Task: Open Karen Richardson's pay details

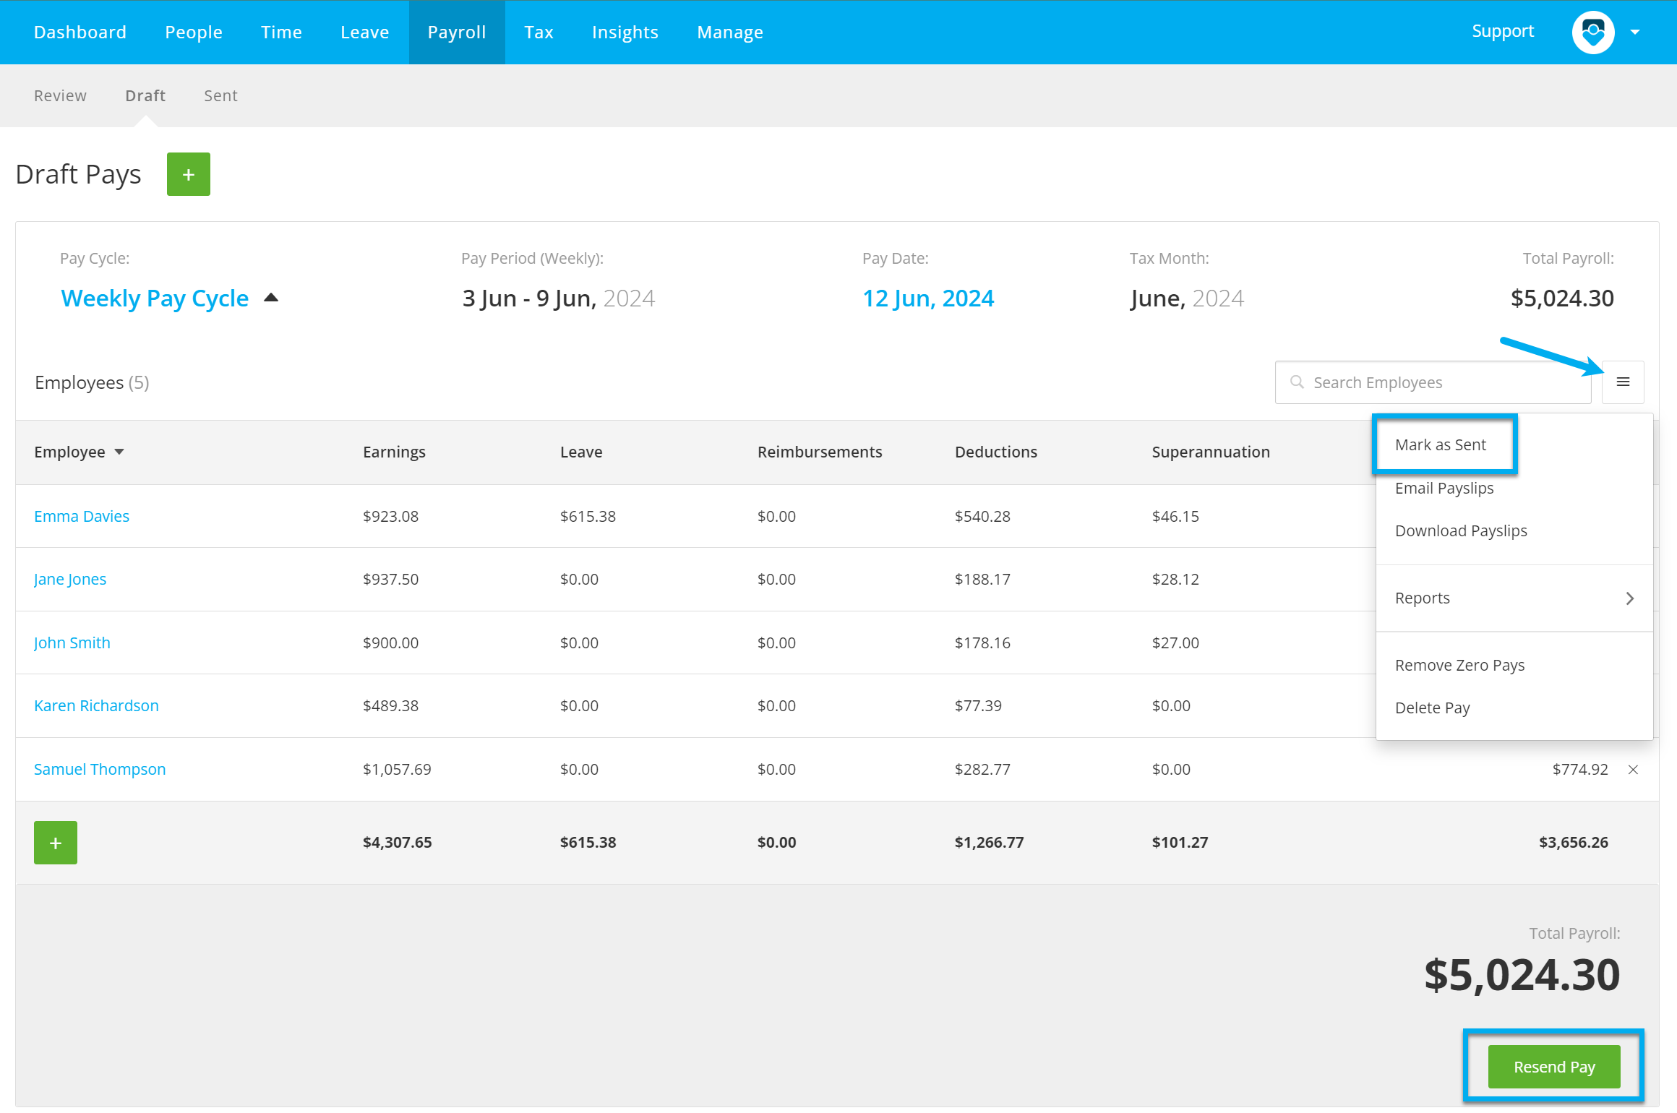Action: click(96, 705)
